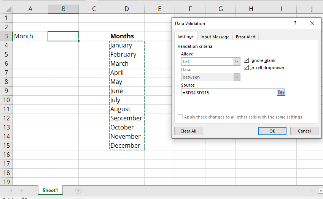
Task: Open the Allow dropdown list
Action: point(237,62)
